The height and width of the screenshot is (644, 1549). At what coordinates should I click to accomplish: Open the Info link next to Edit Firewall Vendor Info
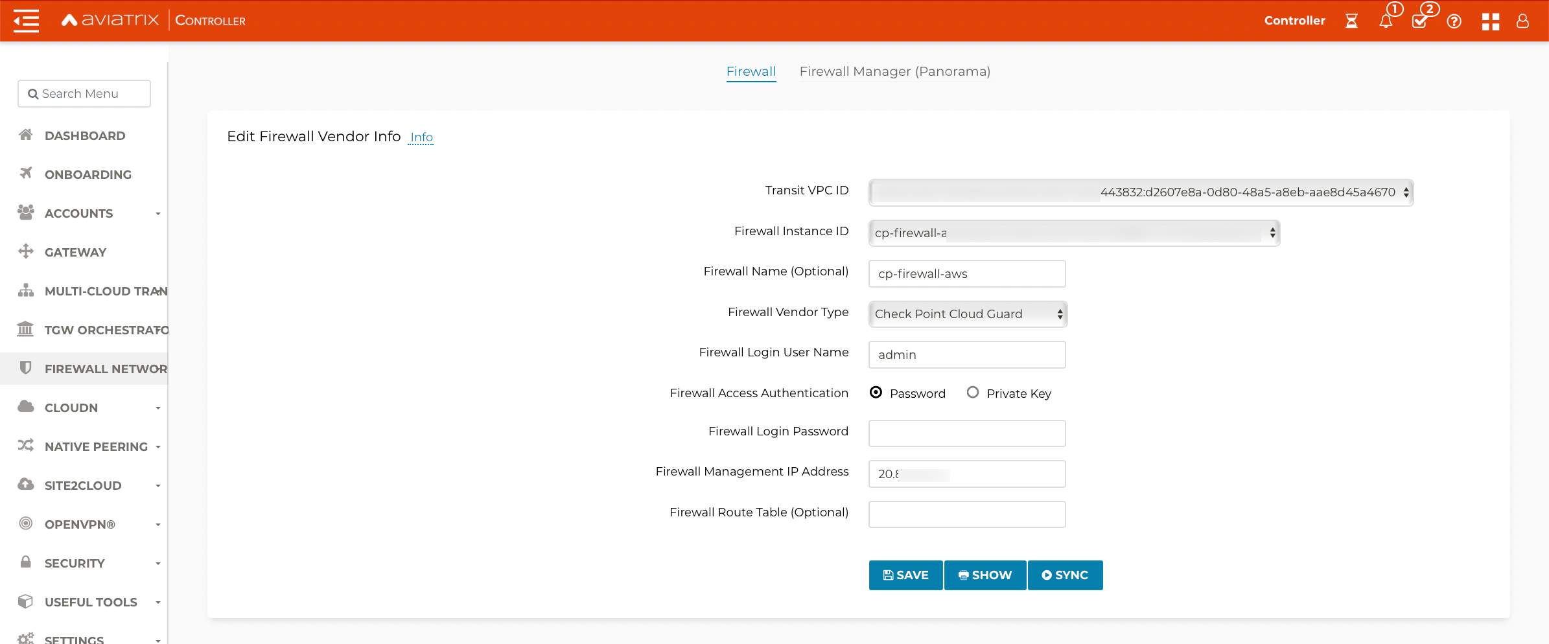pos(421,137)
